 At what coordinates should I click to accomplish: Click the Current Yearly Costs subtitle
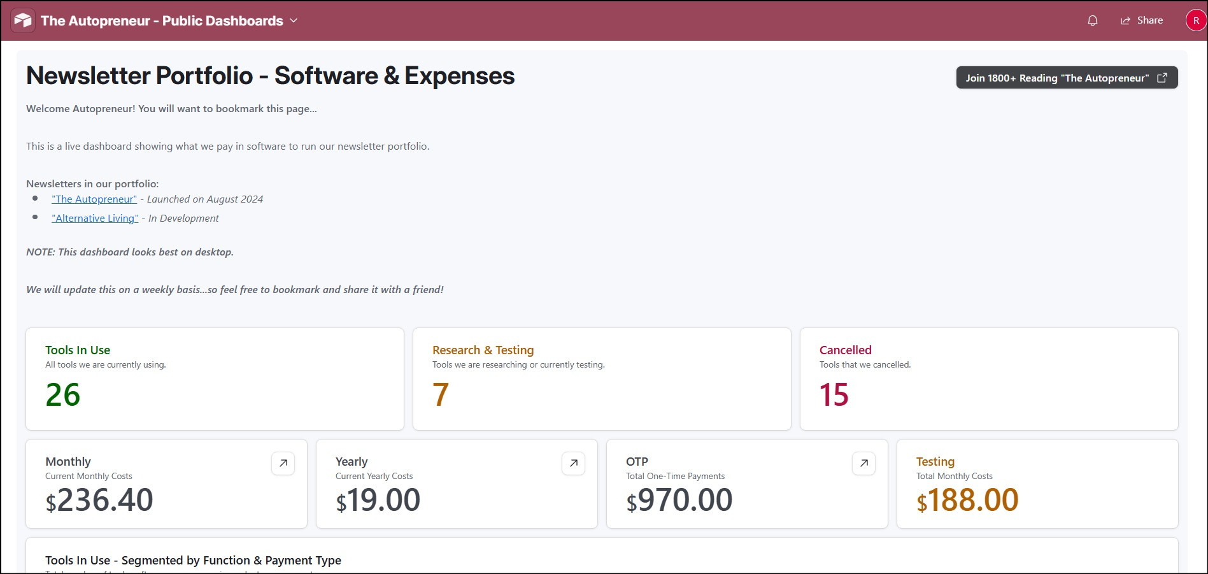pyautogui.click(x=374, y=476)
